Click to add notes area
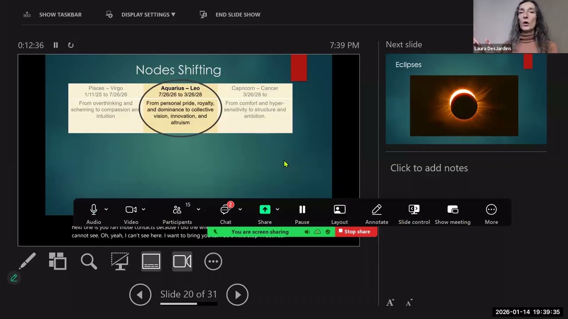568x319 pixels. 429,168
